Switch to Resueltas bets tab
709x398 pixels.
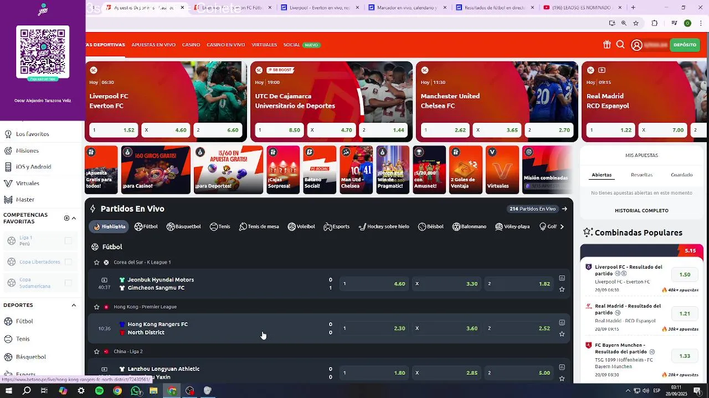[641, 175]
